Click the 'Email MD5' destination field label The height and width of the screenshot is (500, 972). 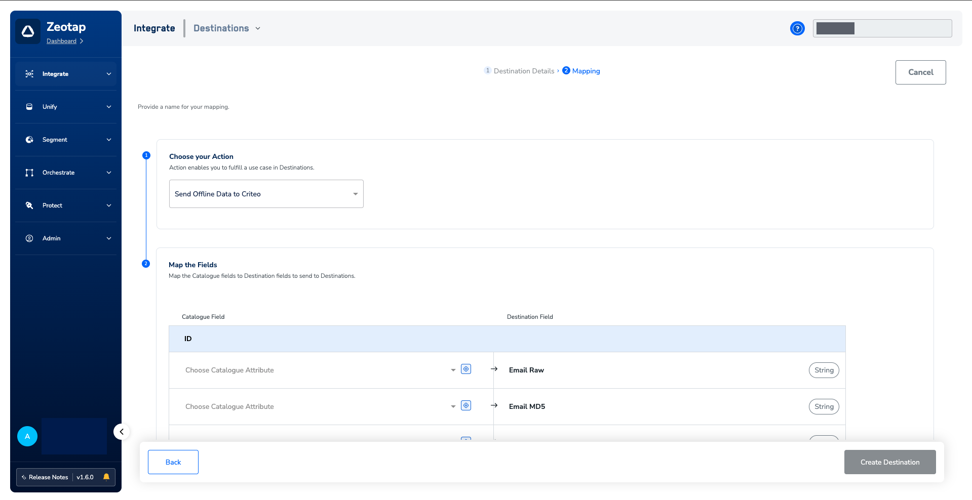(527, 406)
